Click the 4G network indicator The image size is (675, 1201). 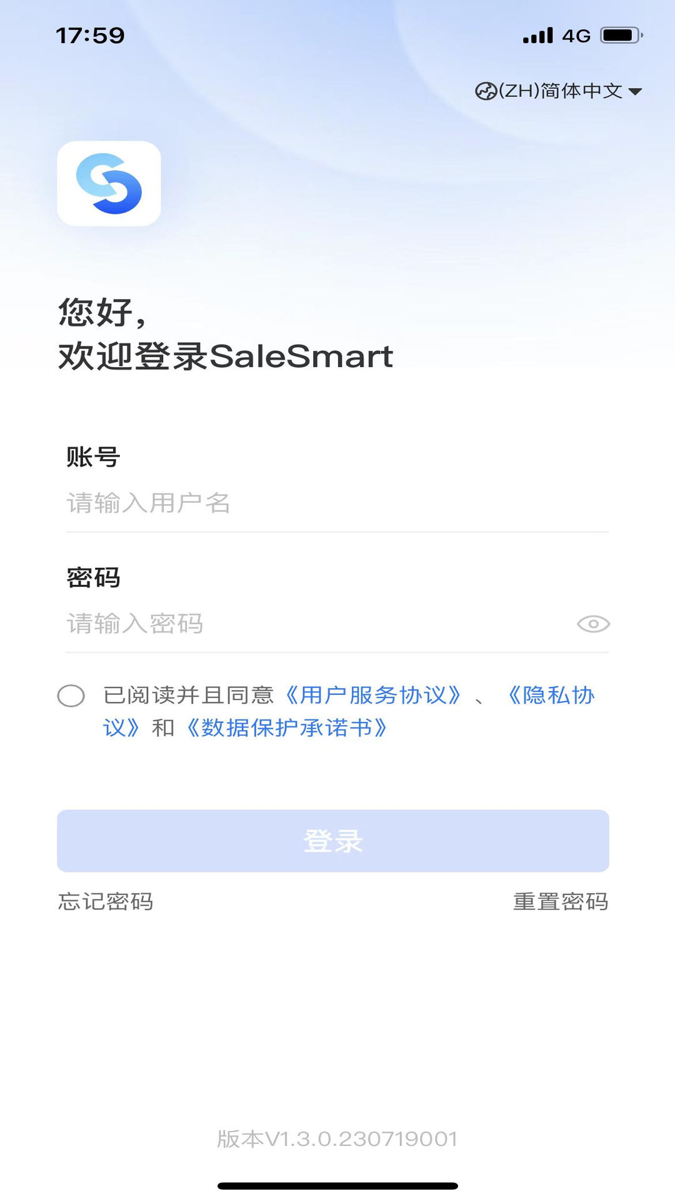576,36
